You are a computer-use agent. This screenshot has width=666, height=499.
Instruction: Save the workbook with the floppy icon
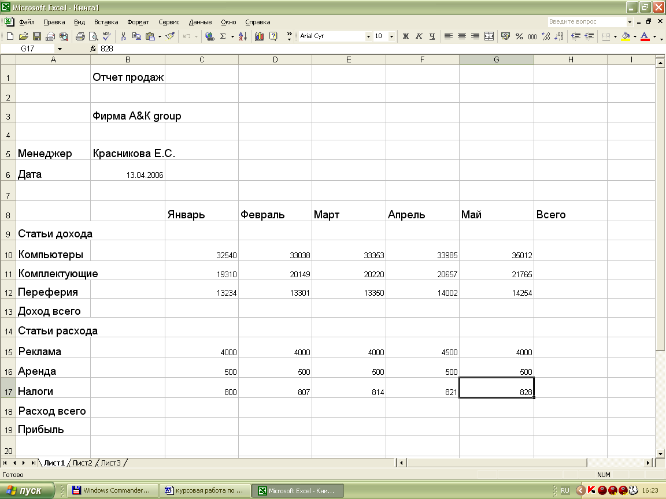click(x=37, y=36)
